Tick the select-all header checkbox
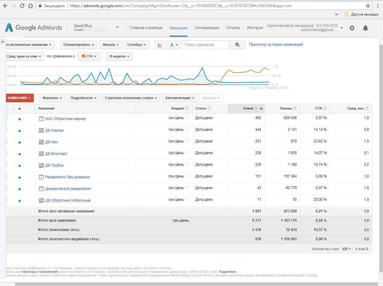Image resolution: width=383 pixels, height=286 pixels. [6, 109]
